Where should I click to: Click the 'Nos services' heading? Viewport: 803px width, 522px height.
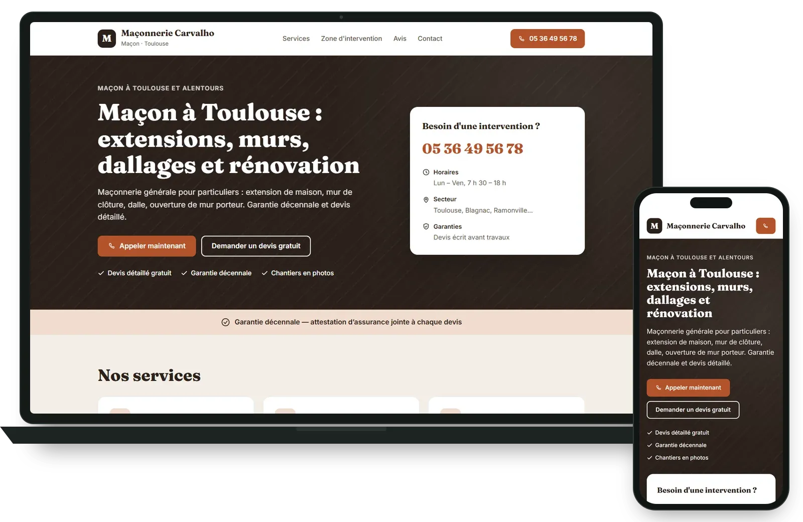[x=149, y=375]
